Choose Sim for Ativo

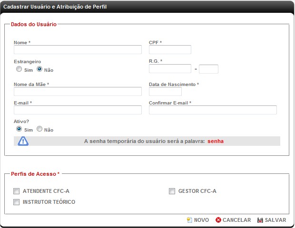(19, 129)
